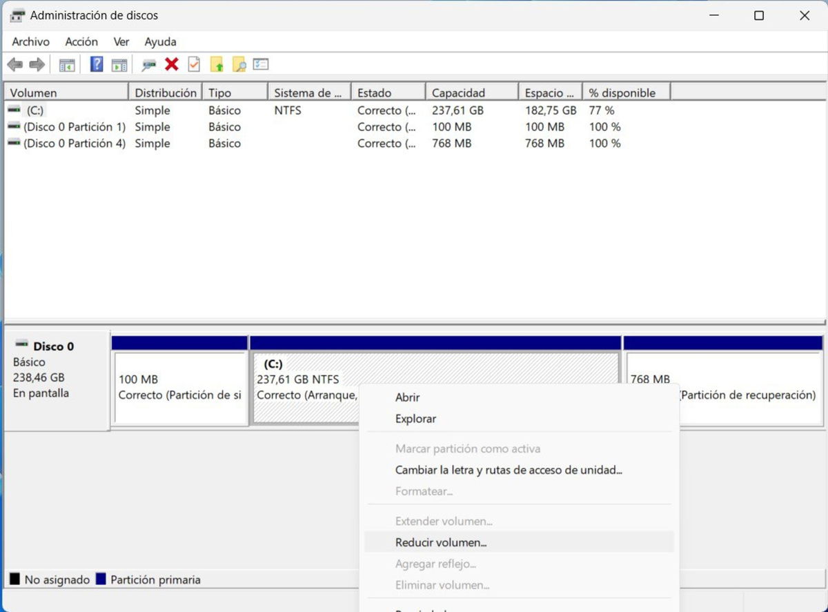Click the "Partición primaria" legend color square
This screenshot has height=612, width=828.
pos(98,580)
